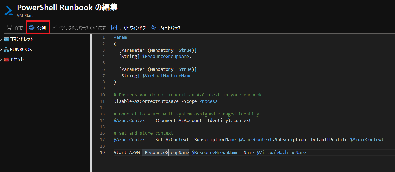Click the X icon to revert version
Screen dimensions: 395x172
tap(54, 27)
